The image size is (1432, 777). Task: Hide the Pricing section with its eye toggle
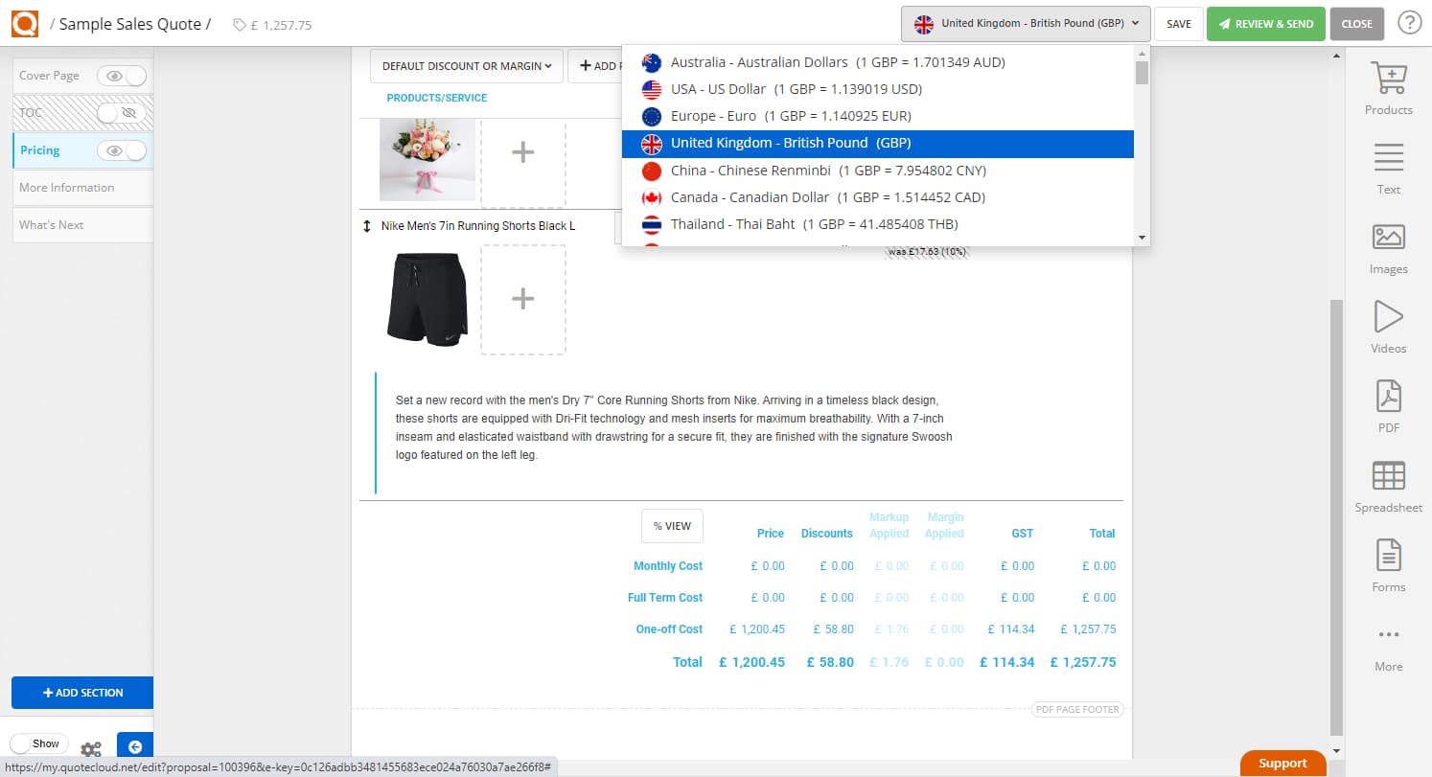(x=124, y=149)
